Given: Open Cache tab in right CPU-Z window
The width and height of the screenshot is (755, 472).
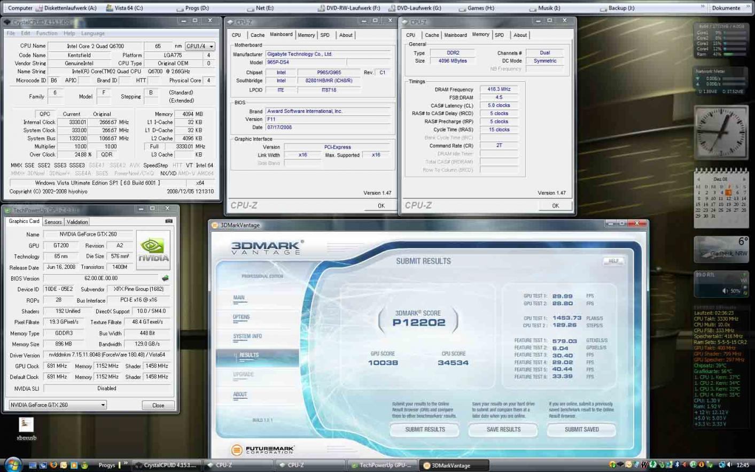Looking at the screenshot, I should 432,35.
